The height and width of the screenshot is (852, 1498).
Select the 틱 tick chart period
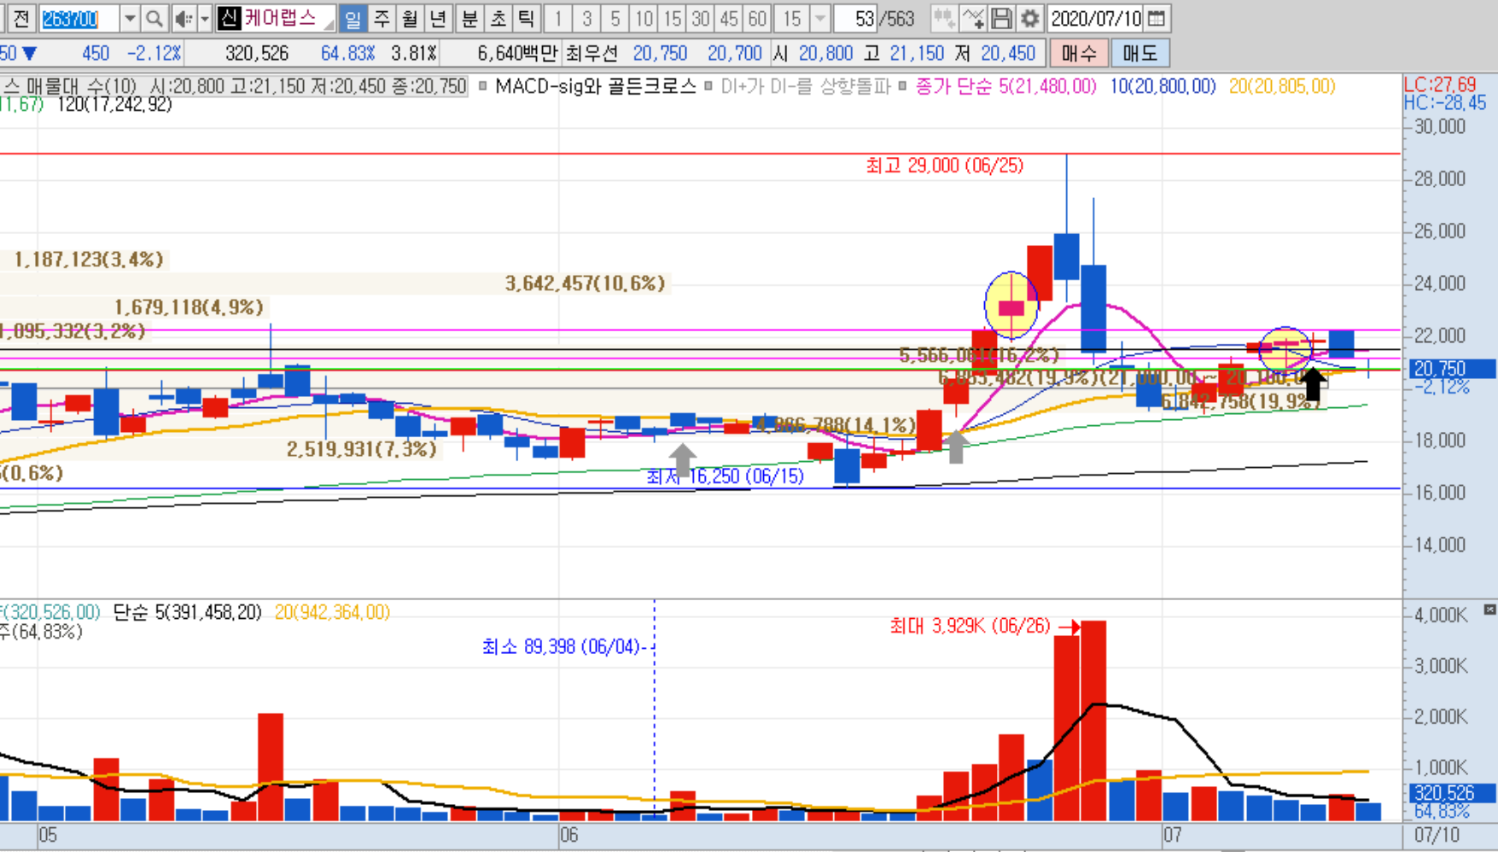coord(526,18)
